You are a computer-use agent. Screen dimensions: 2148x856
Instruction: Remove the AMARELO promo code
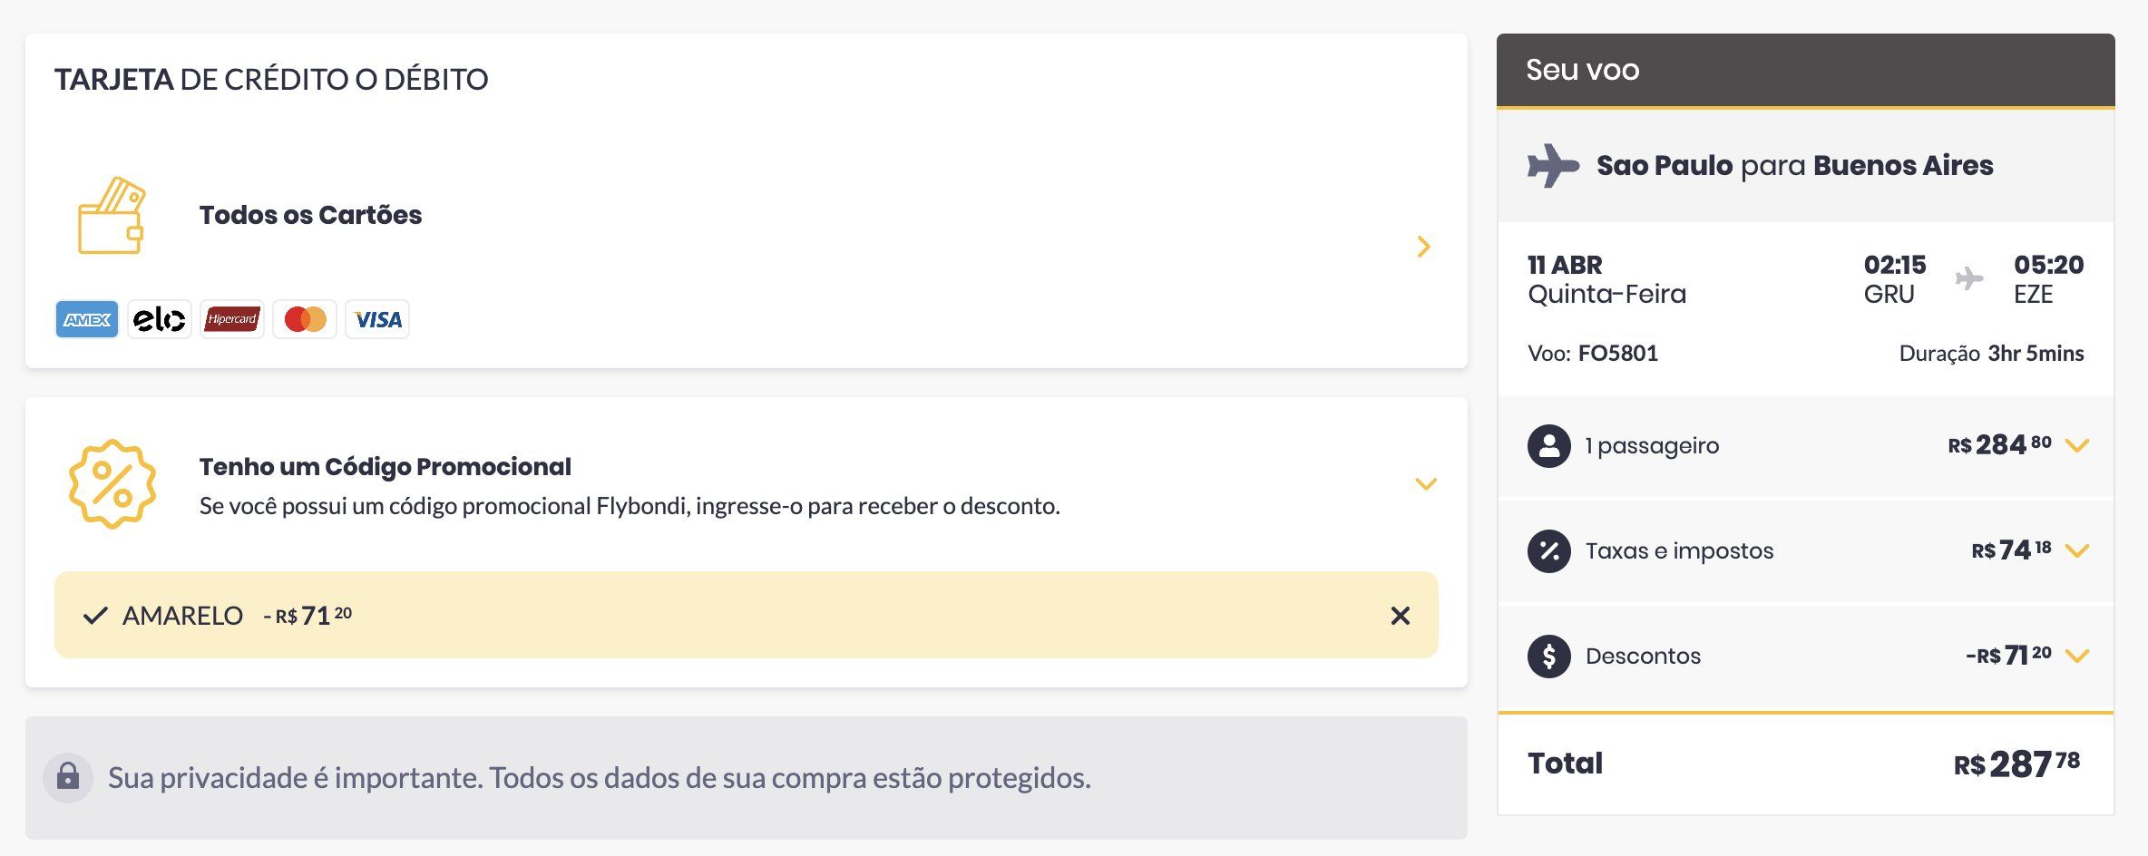[x=1401, y=616]
